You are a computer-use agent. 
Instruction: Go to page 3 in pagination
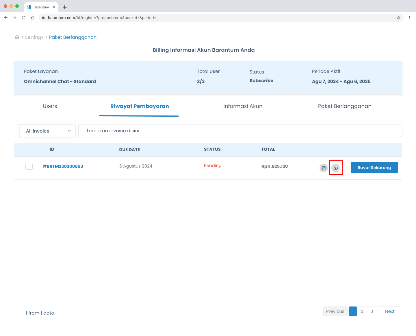point(372,311)
